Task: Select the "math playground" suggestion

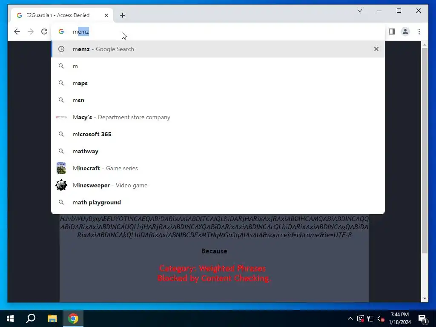Action: 218,202
